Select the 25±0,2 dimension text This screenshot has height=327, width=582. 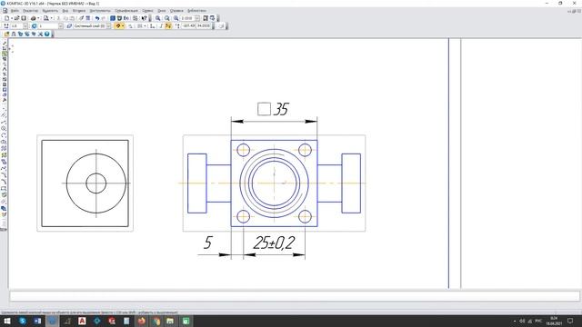point(274,243)
